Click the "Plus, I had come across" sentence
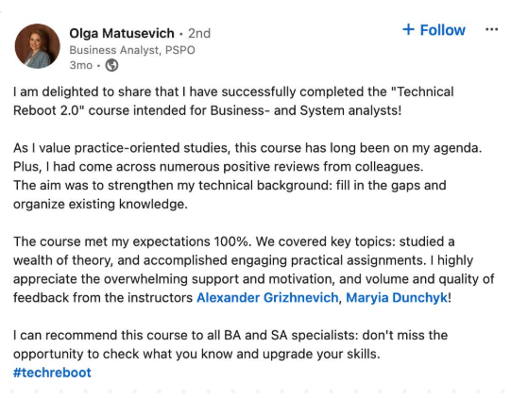Viewport: 511px width, 398px height. point(218,167)
